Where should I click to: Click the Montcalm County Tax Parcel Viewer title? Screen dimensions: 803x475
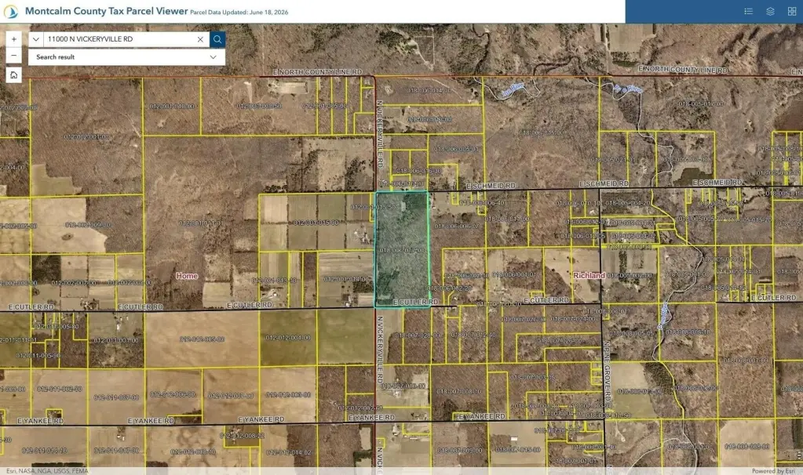[107, 11]
